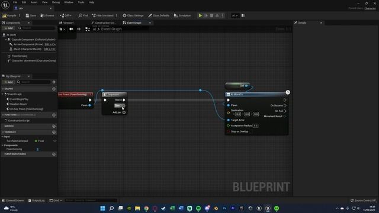The height and width of the screenshot is (213, 379).
Task: Collapse Capsule Component tree node
Action: [x=6, y=40]
